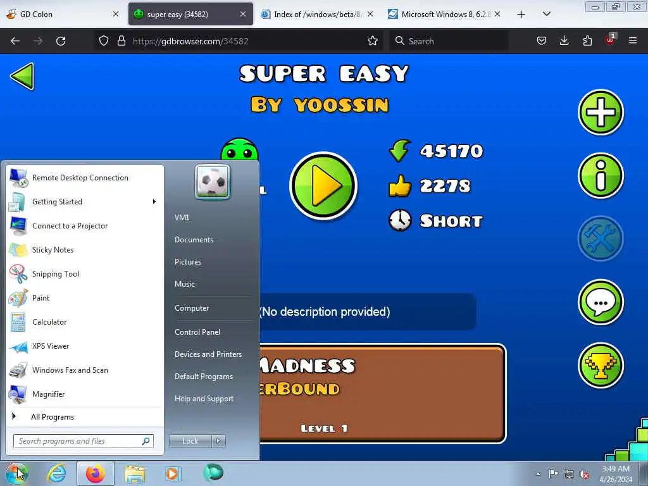This screenshot has height=486, width=648.
Task: Open the level info button
Action: [x=601, y=176]
